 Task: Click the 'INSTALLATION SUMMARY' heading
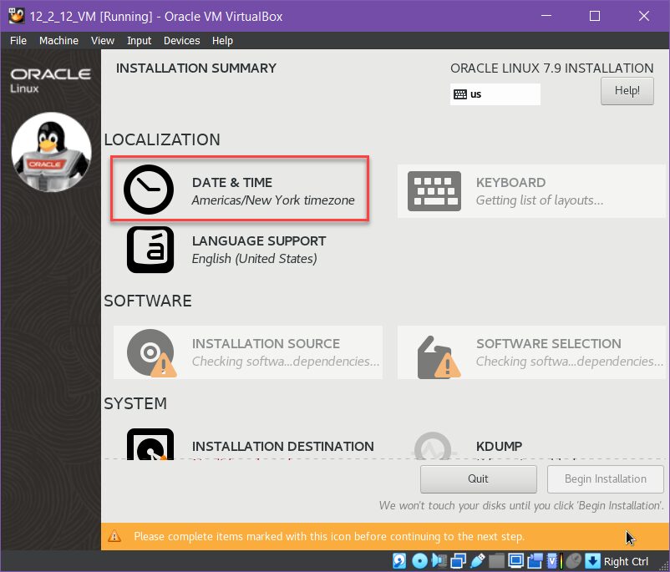196,68
